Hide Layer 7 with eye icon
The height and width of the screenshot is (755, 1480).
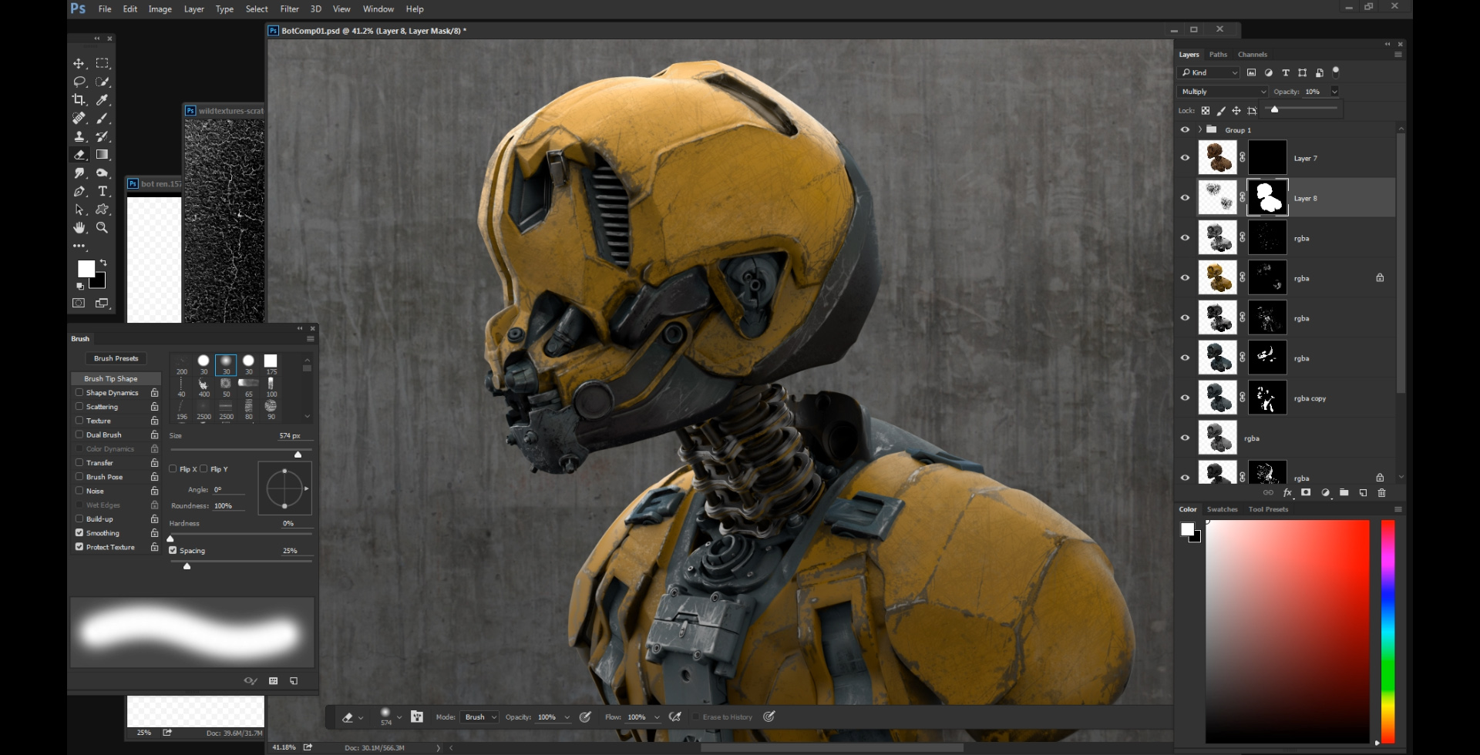click(1185, 158)
